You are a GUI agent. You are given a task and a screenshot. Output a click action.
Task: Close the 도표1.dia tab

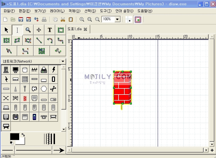[86, 29]
